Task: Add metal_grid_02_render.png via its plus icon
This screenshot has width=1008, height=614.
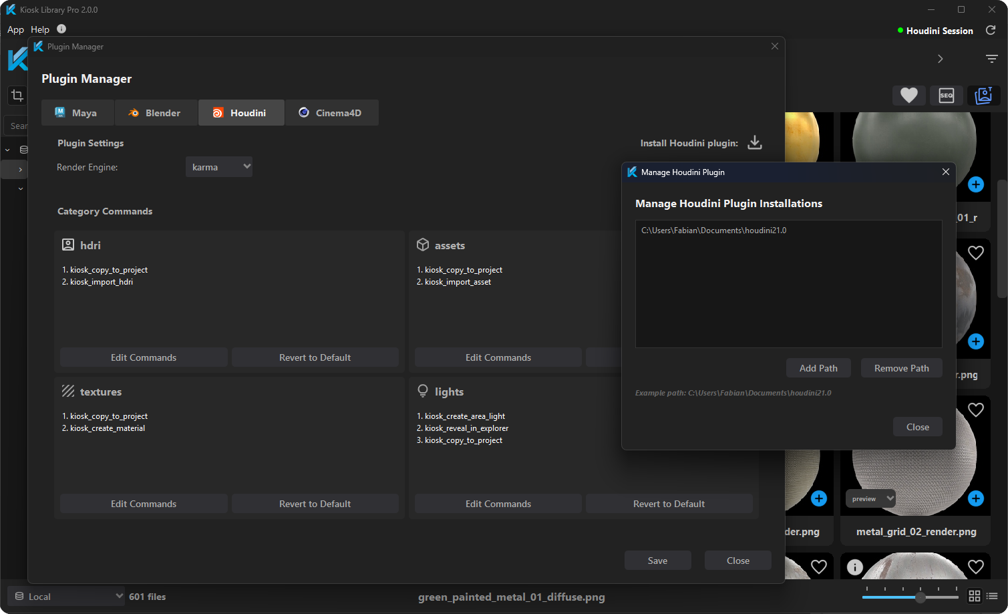Action: [975, 498]
